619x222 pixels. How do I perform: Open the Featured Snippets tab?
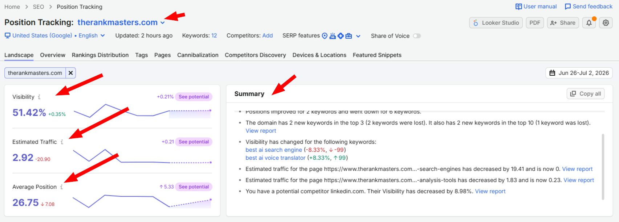(377, 55)
